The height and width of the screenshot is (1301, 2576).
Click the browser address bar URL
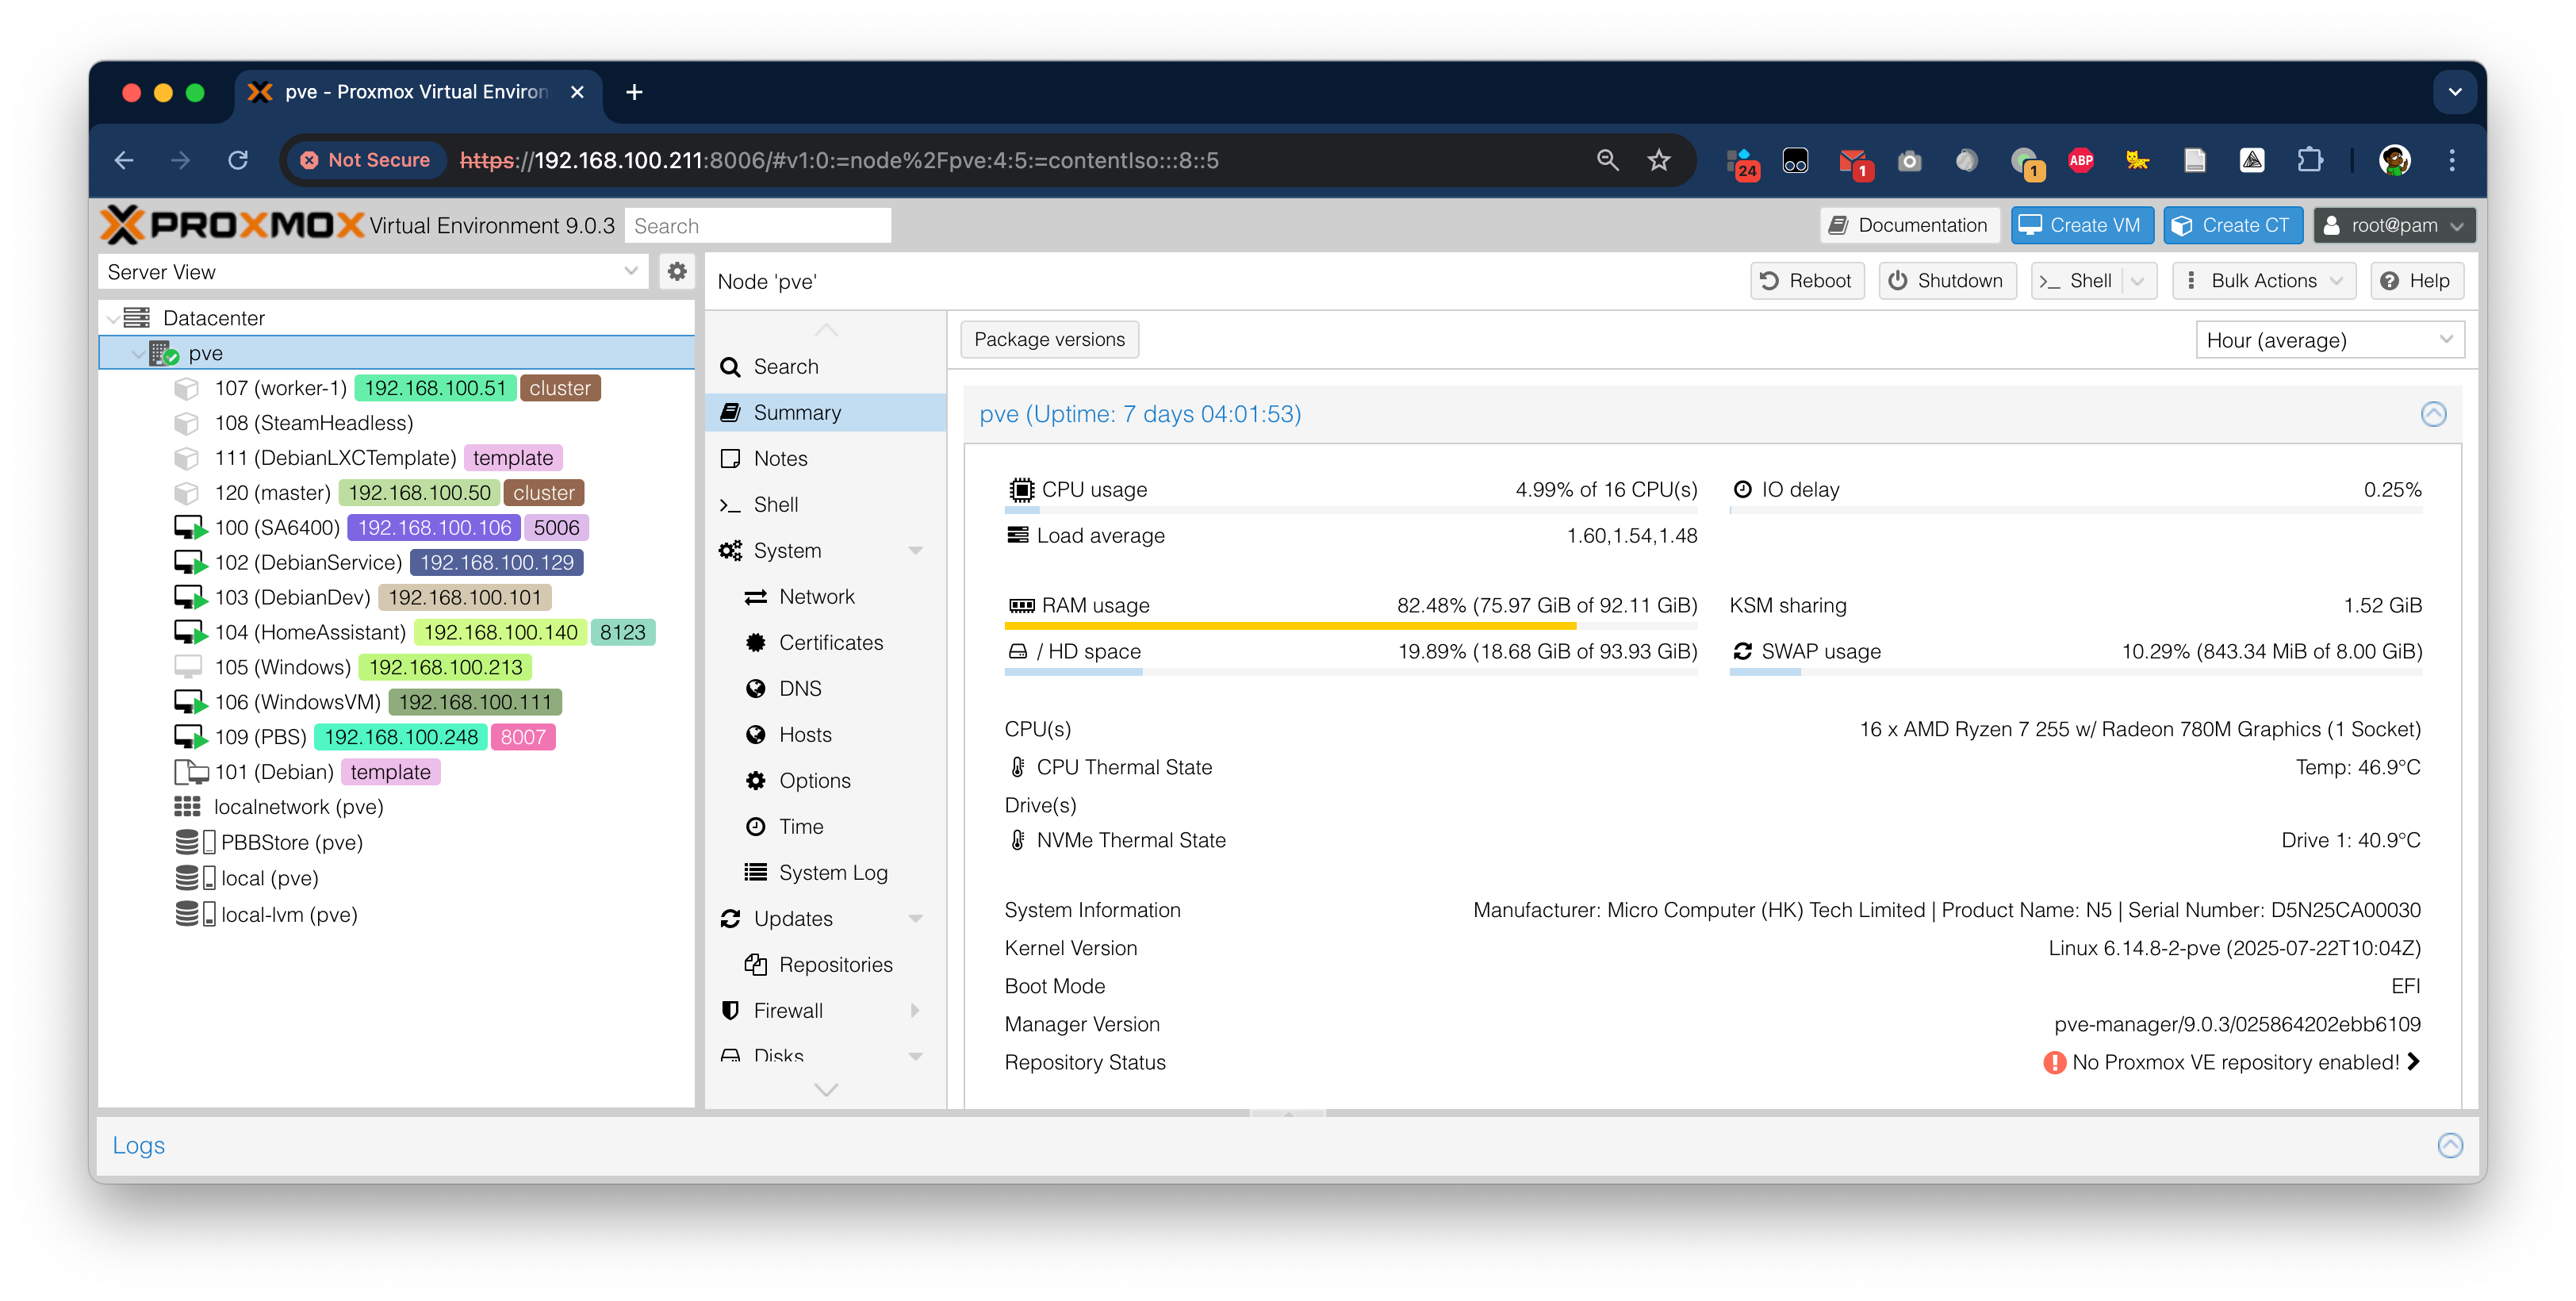(x=838, y=160)
